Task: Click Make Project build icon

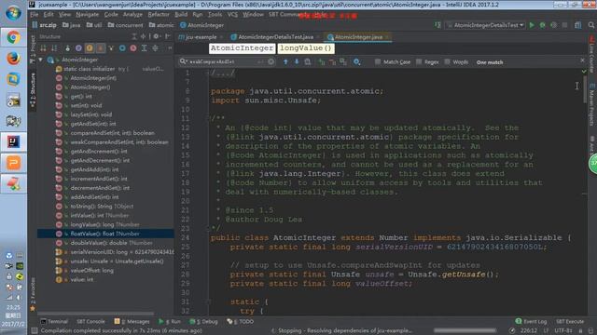Action: coord(437,25)
